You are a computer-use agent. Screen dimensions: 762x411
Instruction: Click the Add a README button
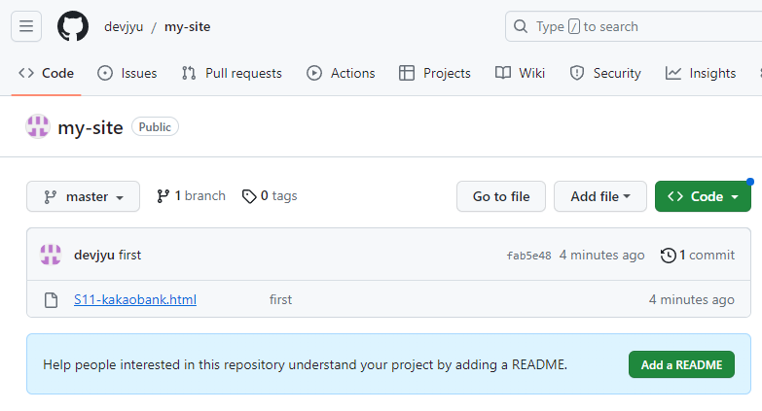pos(681,365)
